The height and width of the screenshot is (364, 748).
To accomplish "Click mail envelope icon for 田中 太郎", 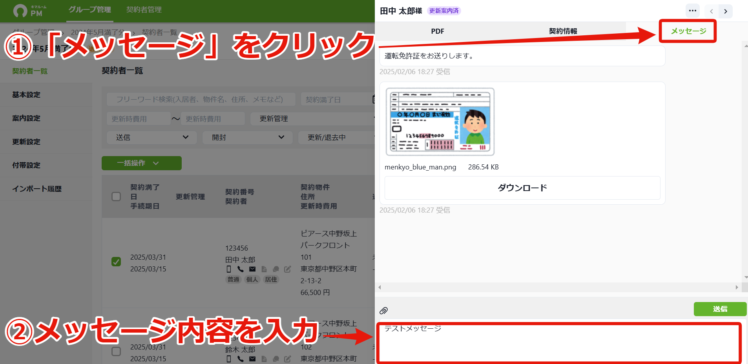I will click(252, 269).
